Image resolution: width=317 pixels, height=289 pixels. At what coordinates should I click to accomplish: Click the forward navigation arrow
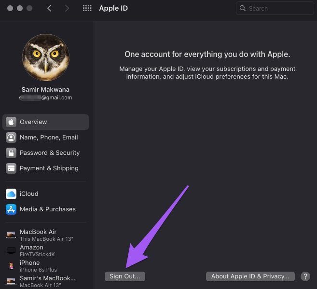tap(67, 8)
